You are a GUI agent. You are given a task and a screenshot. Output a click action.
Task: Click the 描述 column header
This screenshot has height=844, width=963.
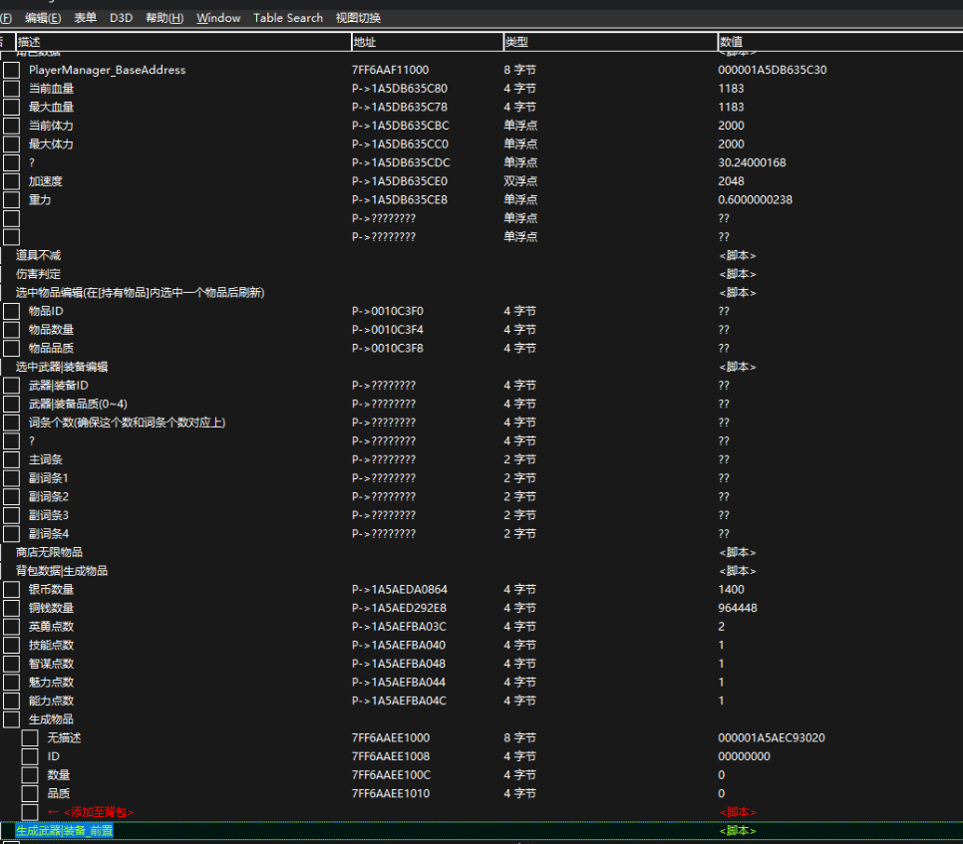click(30, 42)
